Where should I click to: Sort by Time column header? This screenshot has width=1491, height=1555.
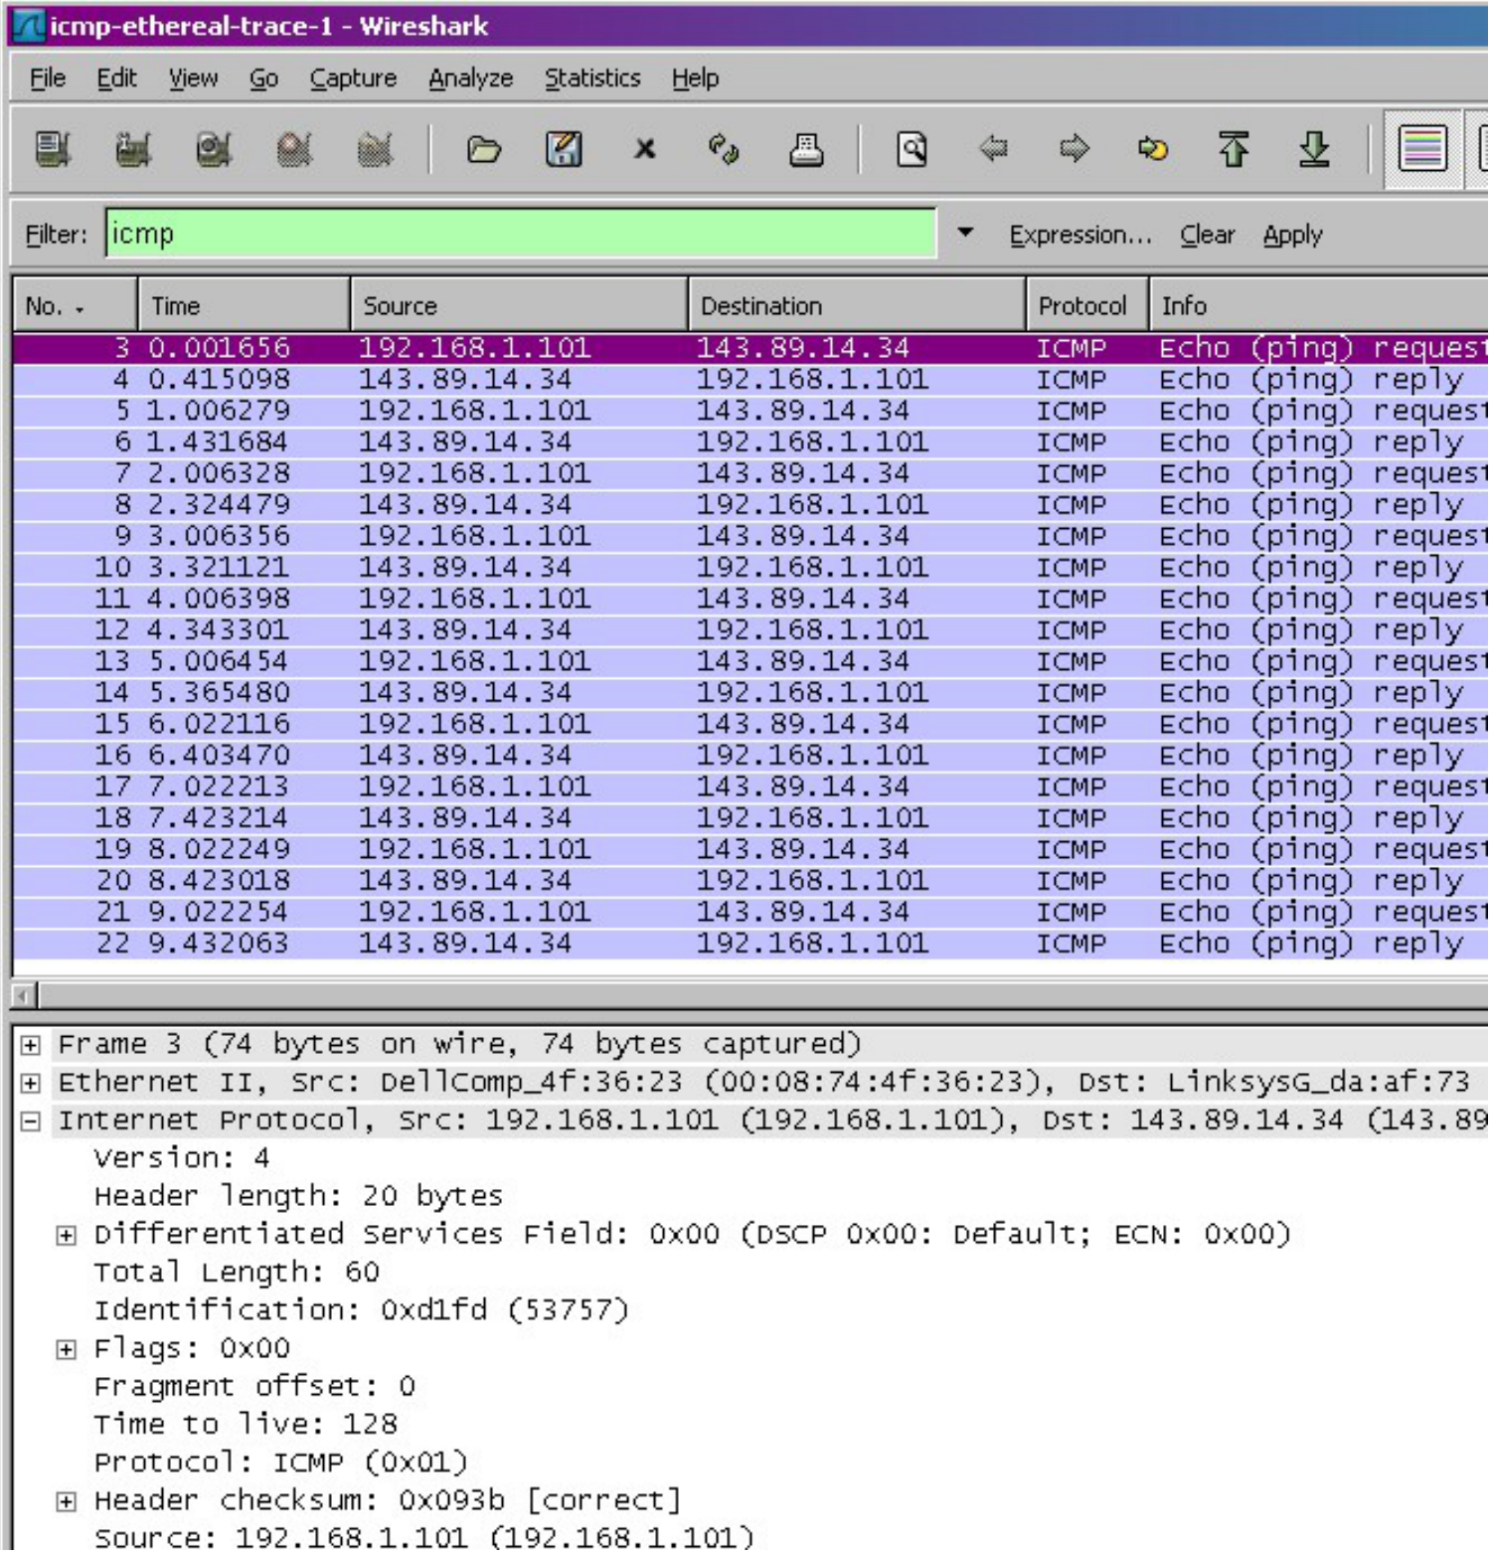pyautogui.click(x=244, y=306)
